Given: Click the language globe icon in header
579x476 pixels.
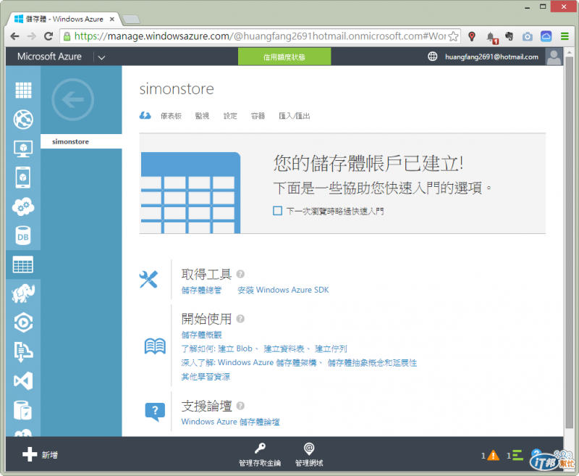Looking at the screenshot, I should point(432,57).
